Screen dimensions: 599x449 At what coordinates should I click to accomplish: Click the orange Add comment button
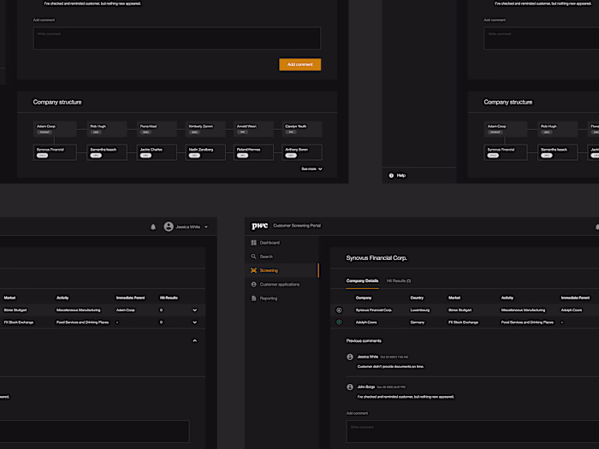pyautogui.click(x=299, y=64)
